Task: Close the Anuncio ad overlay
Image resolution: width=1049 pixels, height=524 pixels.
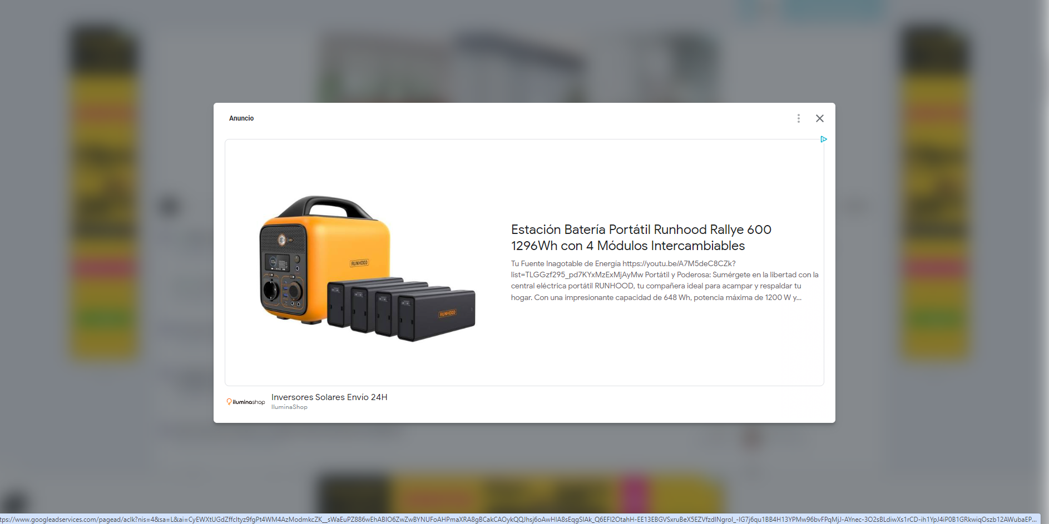Action: (x=819, y=118)
